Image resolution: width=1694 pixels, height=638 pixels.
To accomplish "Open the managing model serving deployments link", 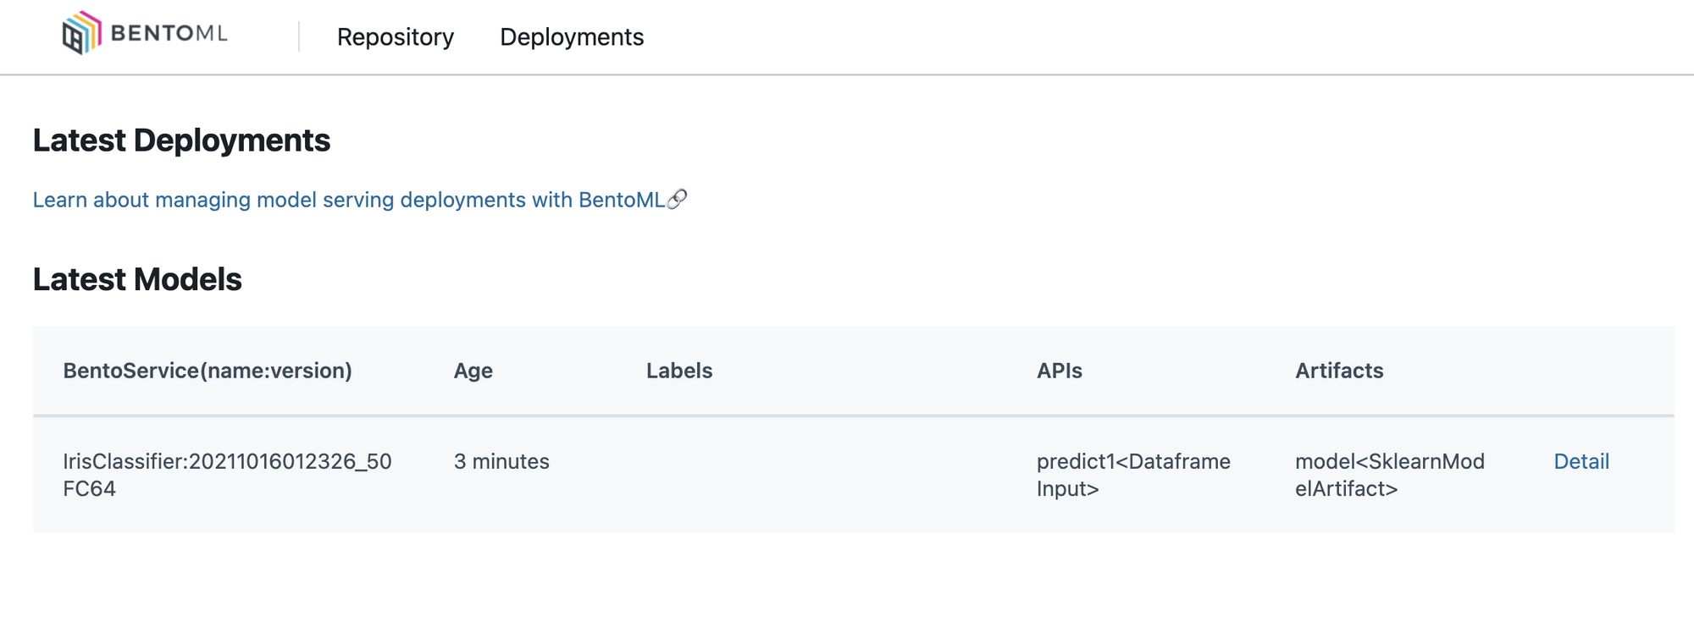I will click(348, 200).
